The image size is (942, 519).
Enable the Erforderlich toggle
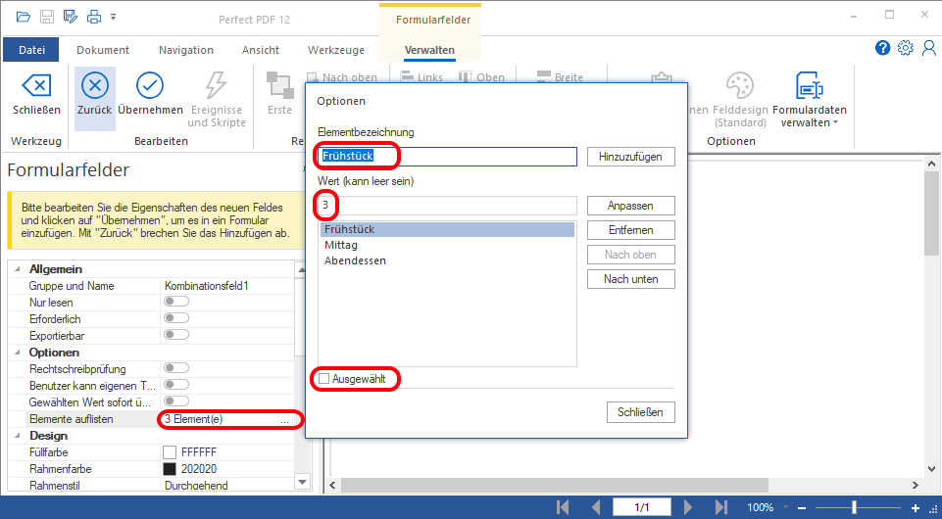click(x=175, y=319)
